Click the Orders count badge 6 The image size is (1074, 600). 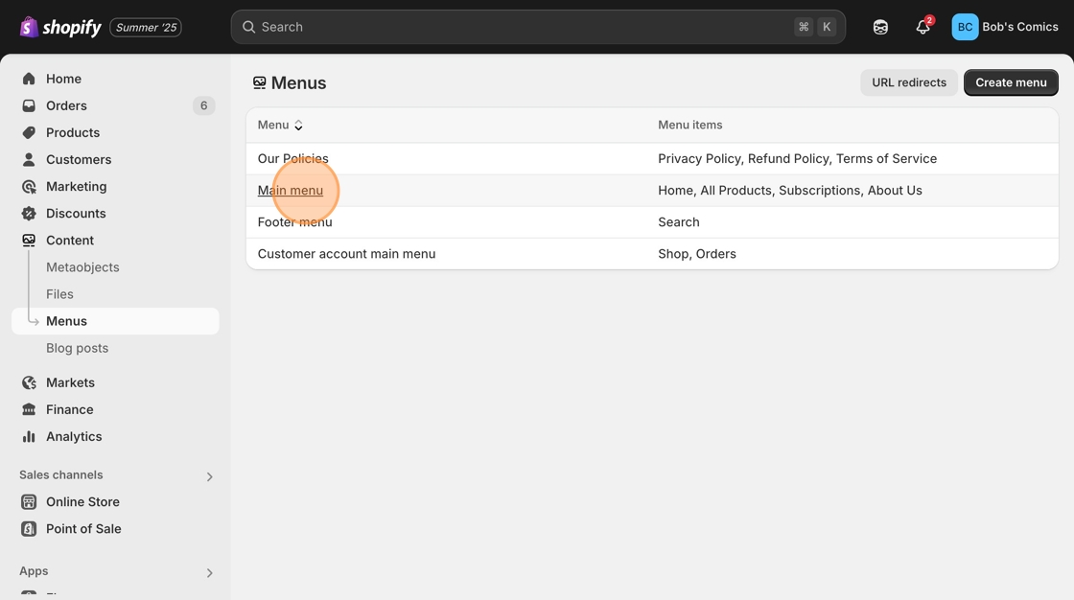pyautogui.click(x=203, y=105)
